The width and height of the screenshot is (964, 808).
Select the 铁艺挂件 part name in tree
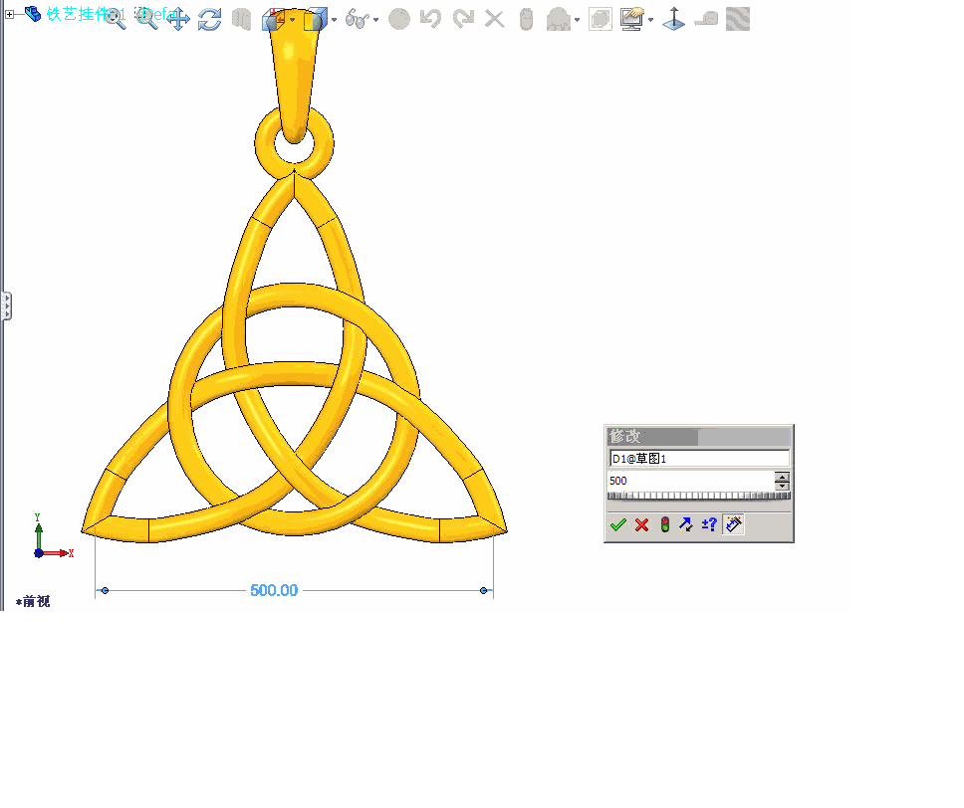(x=86, y=14)
